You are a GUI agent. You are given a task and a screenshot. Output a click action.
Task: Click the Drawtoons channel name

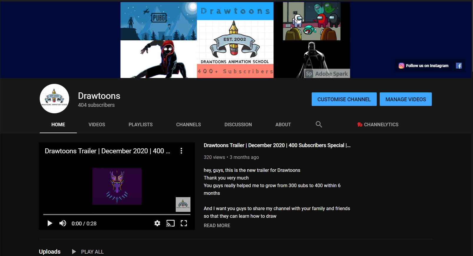click(x=99, y=96)
